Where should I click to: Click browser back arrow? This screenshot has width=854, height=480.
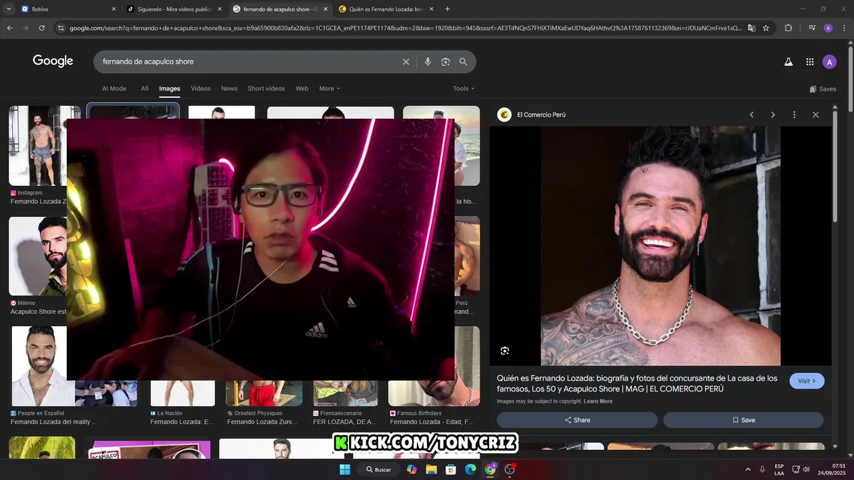click(9, 28)
